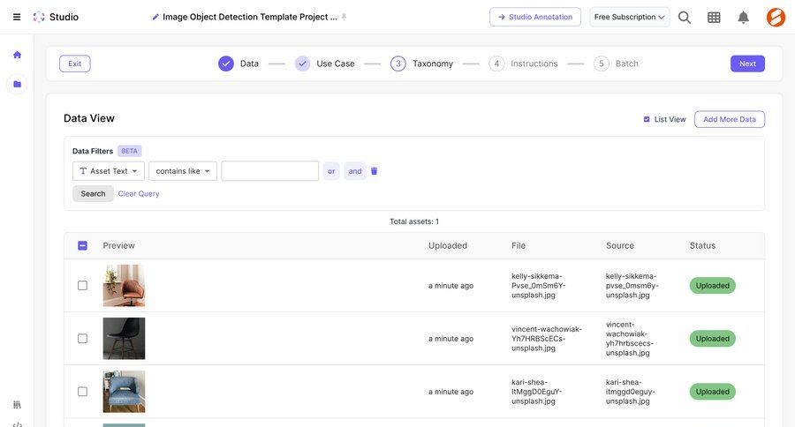Delete filter with the trash icon

pos(374,171)
